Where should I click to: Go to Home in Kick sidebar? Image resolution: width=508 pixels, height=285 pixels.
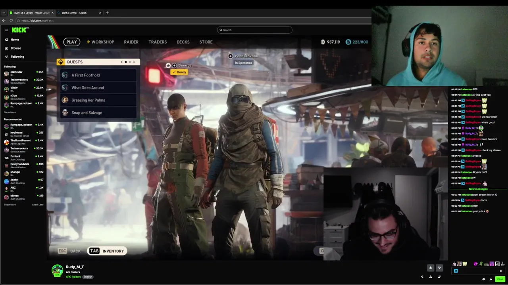[x=12, y=40]
